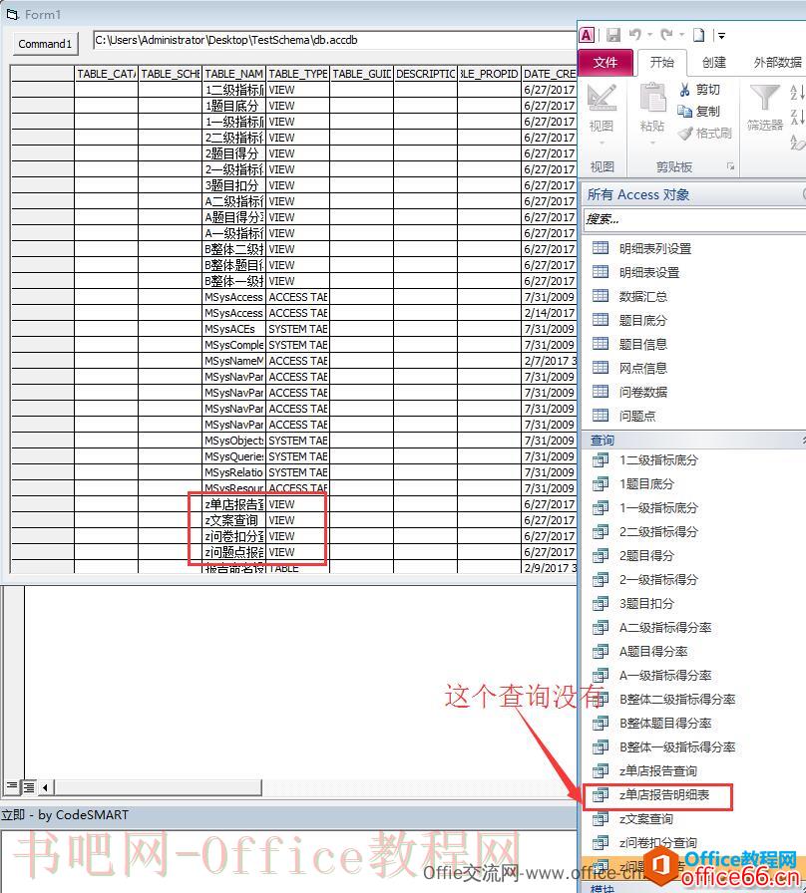This screenshot has width=806, height=893.
Task: Click the 1题目底分 cell in grid
Action: click(x=234, y=106)
